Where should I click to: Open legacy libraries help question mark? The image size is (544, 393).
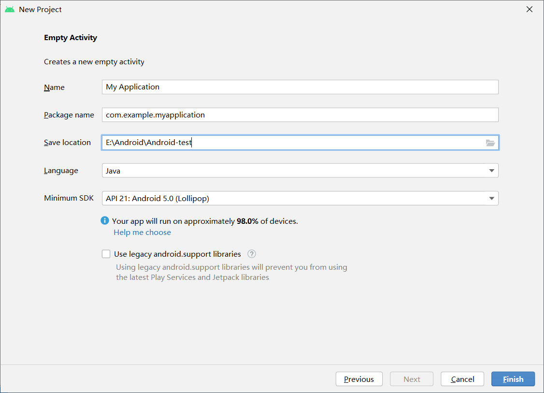tap(251, 254)
